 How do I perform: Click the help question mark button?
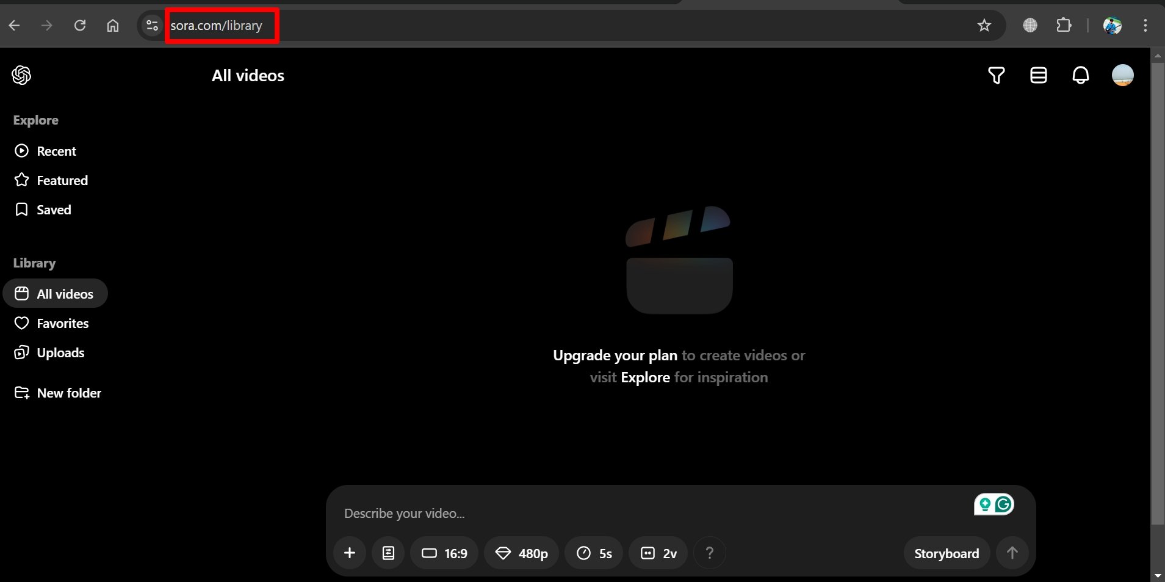(x=709, y=553)
